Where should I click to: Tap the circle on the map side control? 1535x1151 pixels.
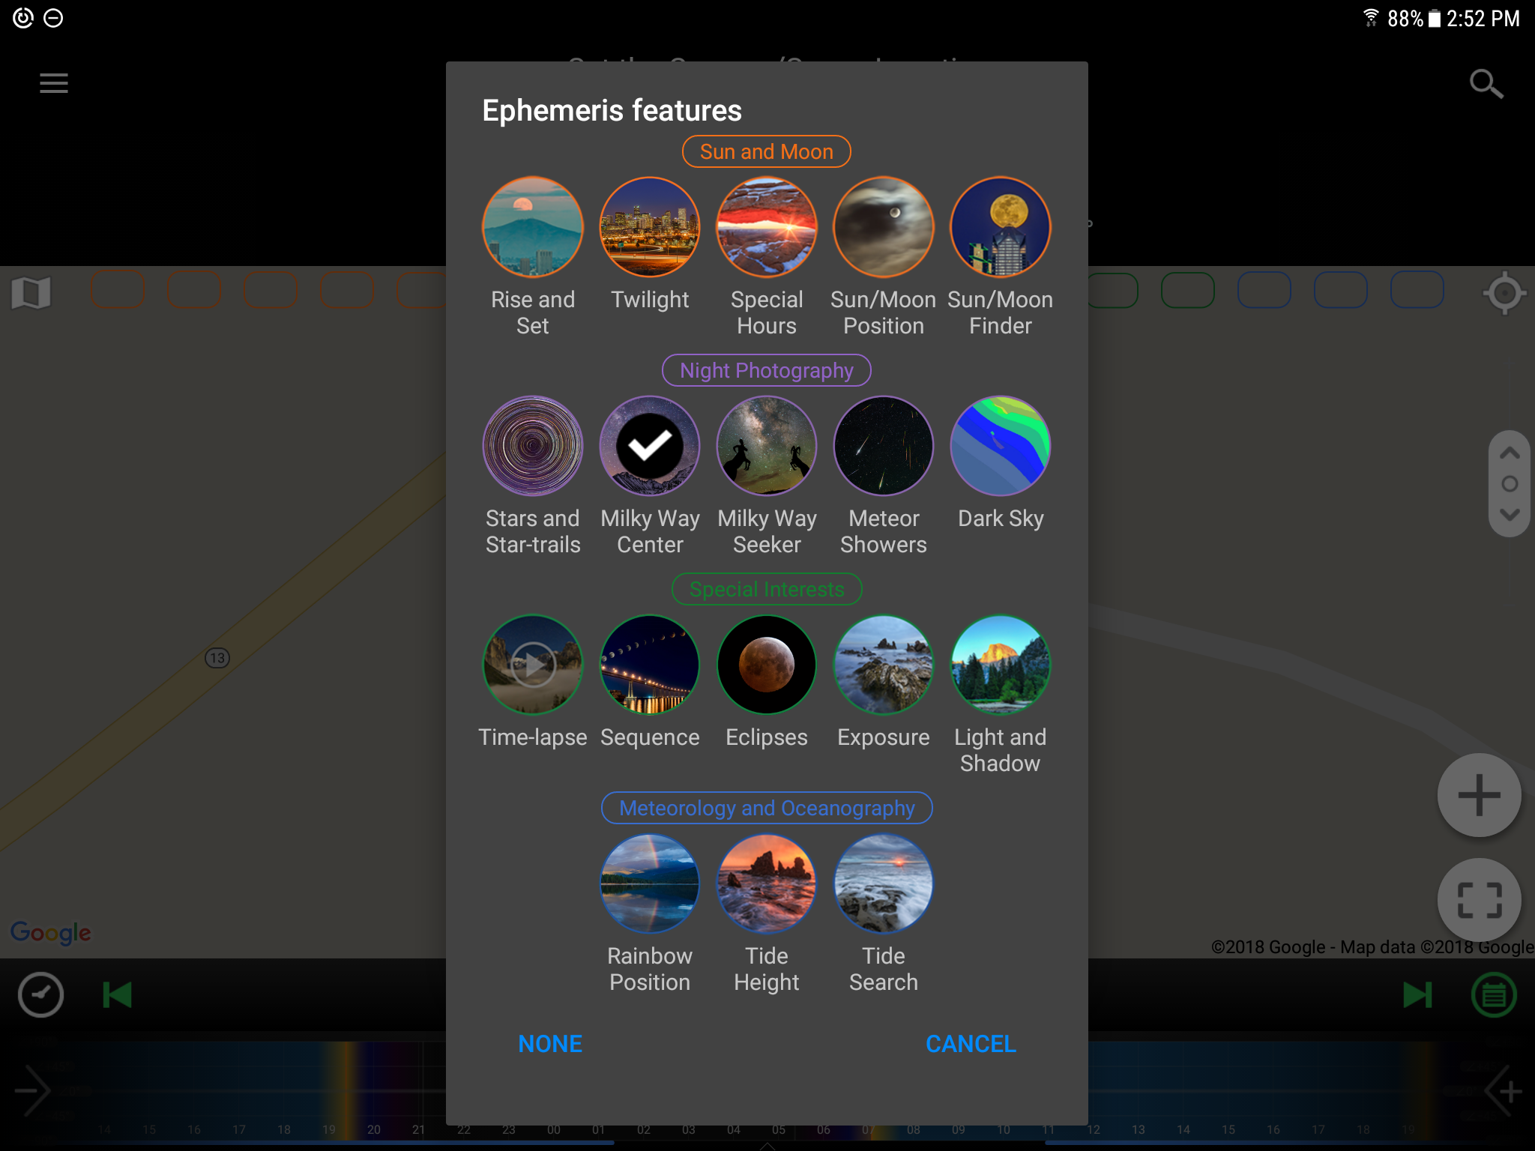[1510, 484]
